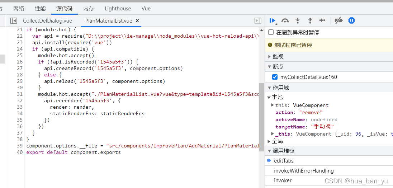Open CollectDelDialog.vue file tab
Image resolution: width=393 pixels, height=188 pixels.
coord(47,21)
